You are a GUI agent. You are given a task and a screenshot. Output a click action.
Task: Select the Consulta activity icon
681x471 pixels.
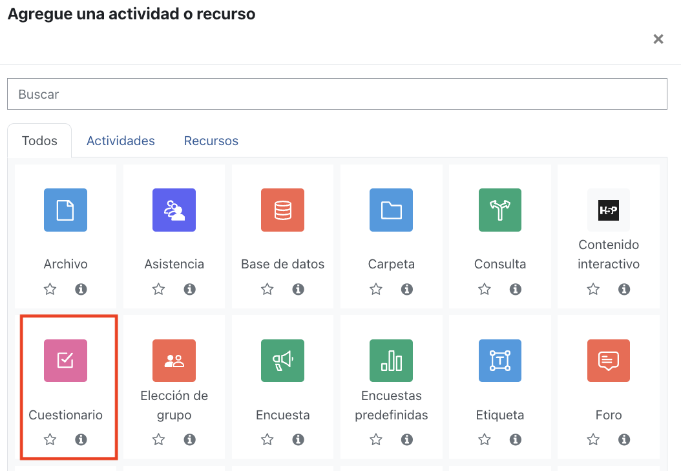click(x=500, y=210)
